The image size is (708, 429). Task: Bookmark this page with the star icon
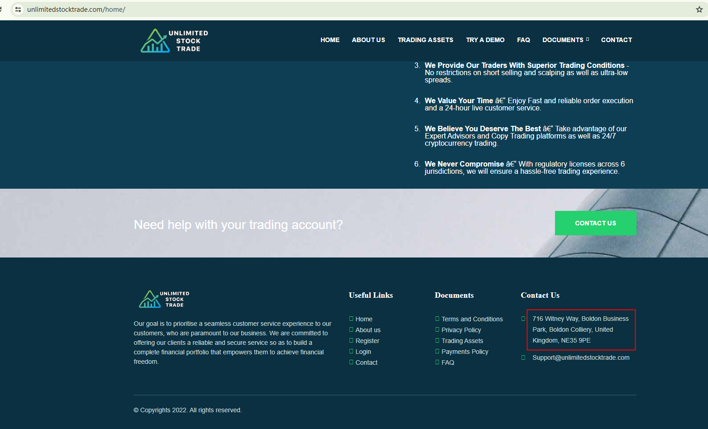[699, 10]
